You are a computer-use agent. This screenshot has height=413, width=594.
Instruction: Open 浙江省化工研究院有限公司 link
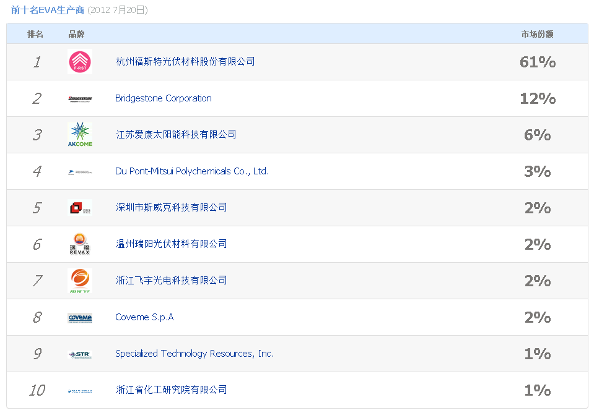[x=172, y=390]
